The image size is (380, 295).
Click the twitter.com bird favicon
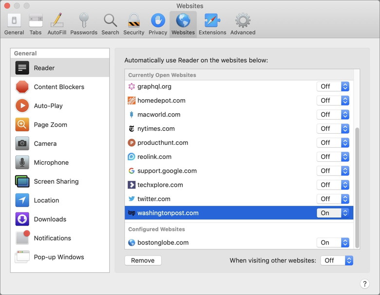(132, 199)
